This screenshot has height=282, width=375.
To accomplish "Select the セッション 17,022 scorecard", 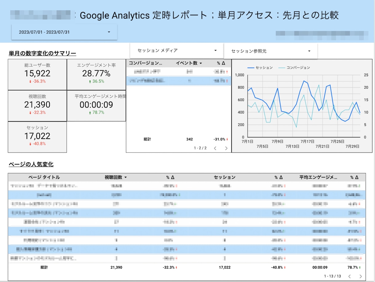I will pyautogui.click(x=37, y=137).
